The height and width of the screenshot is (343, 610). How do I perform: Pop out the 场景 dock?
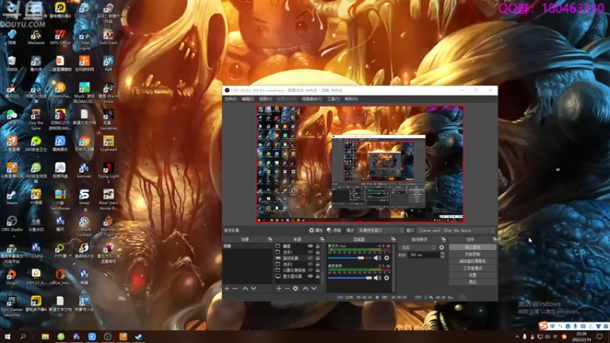270,239
